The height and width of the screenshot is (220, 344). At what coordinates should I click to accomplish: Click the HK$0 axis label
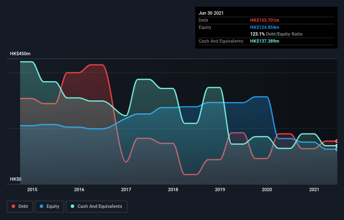(16, 179)
